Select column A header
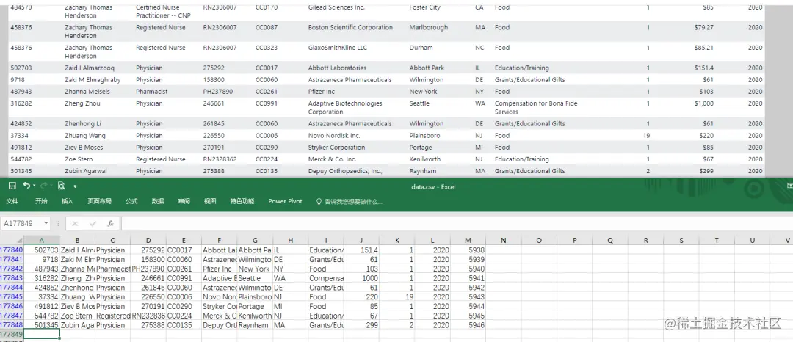Image resolution: width=793 pixels, height=342 pixels. click(41, 241)
